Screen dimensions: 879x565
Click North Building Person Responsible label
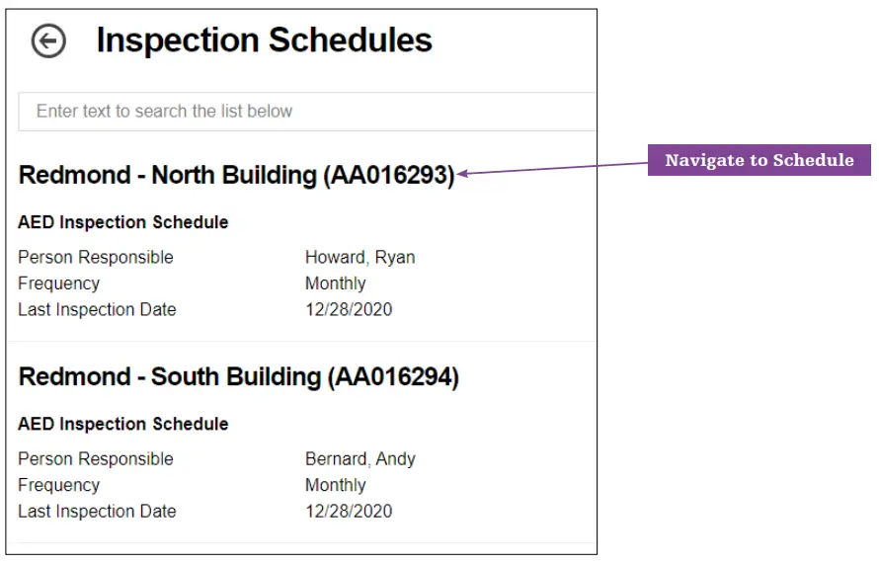(96, 258)
